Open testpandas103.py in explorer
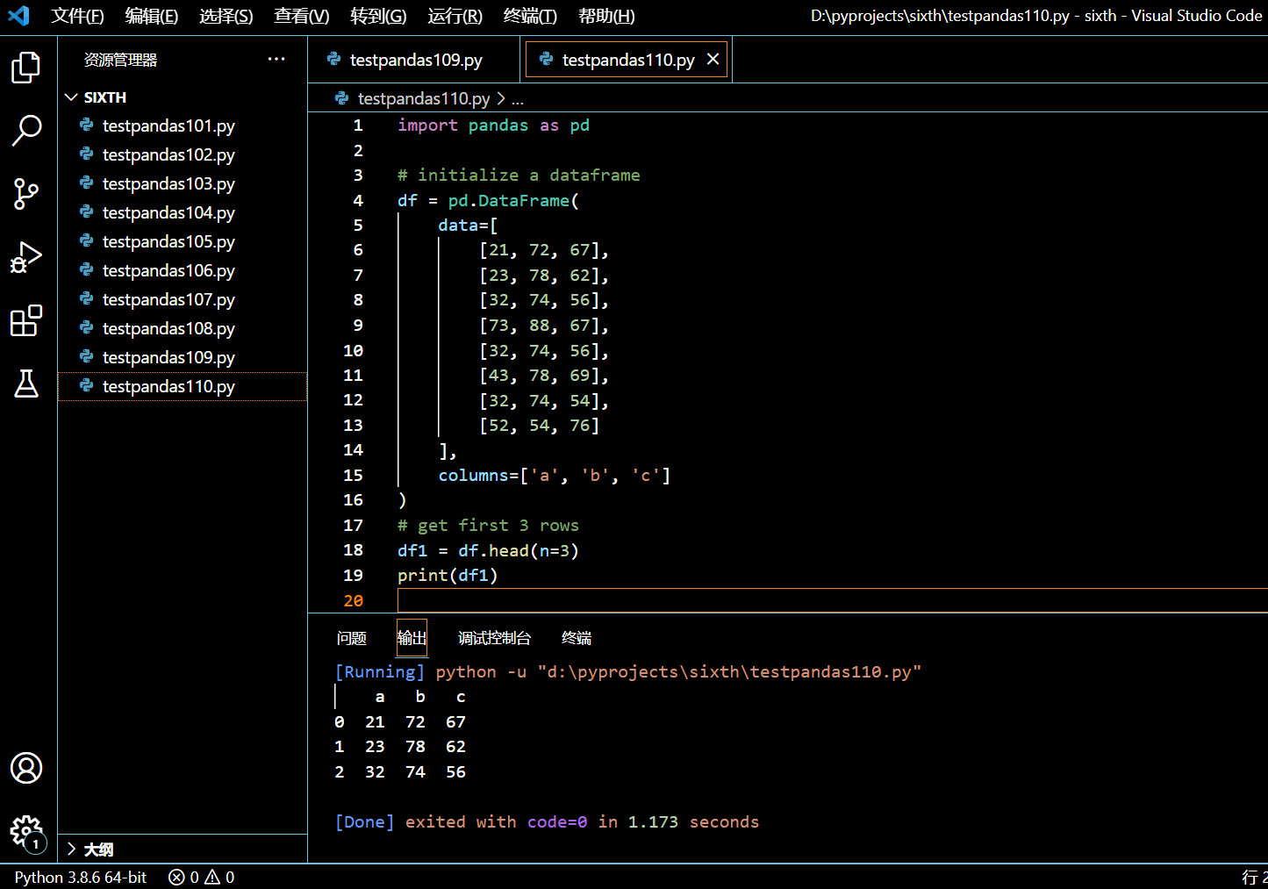 pos(183,183)
